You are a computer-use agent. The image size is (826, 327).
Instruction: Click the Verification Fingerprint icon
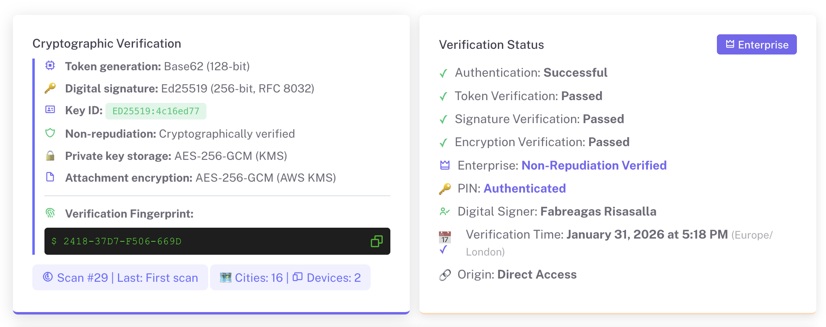tap(50, 213)
